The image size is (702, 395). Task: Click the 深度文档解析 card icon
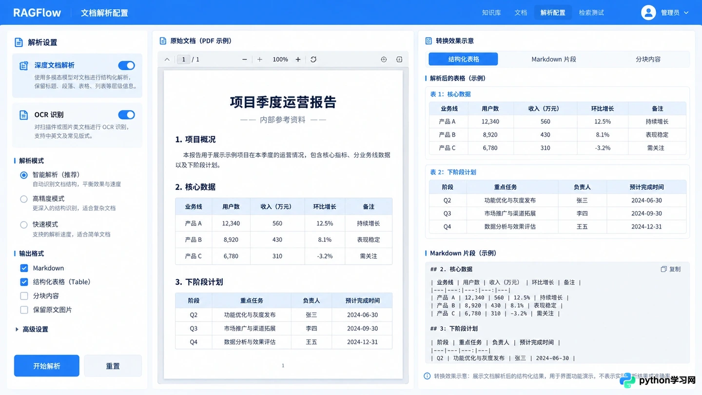pos(24,65)
